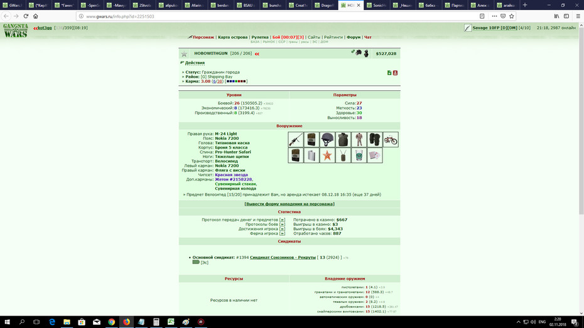Click the Pro-Hunter Safari suit icon
Screen dimensions: 584x328
359,139
